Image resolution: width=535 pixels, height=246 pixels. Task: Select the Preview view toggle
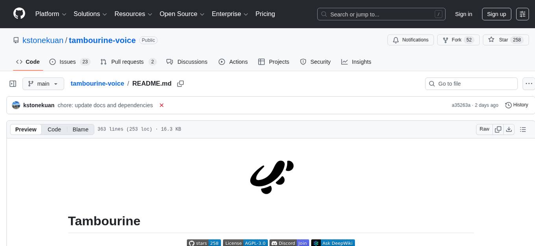pyautogui.click(x=26, y=129)
